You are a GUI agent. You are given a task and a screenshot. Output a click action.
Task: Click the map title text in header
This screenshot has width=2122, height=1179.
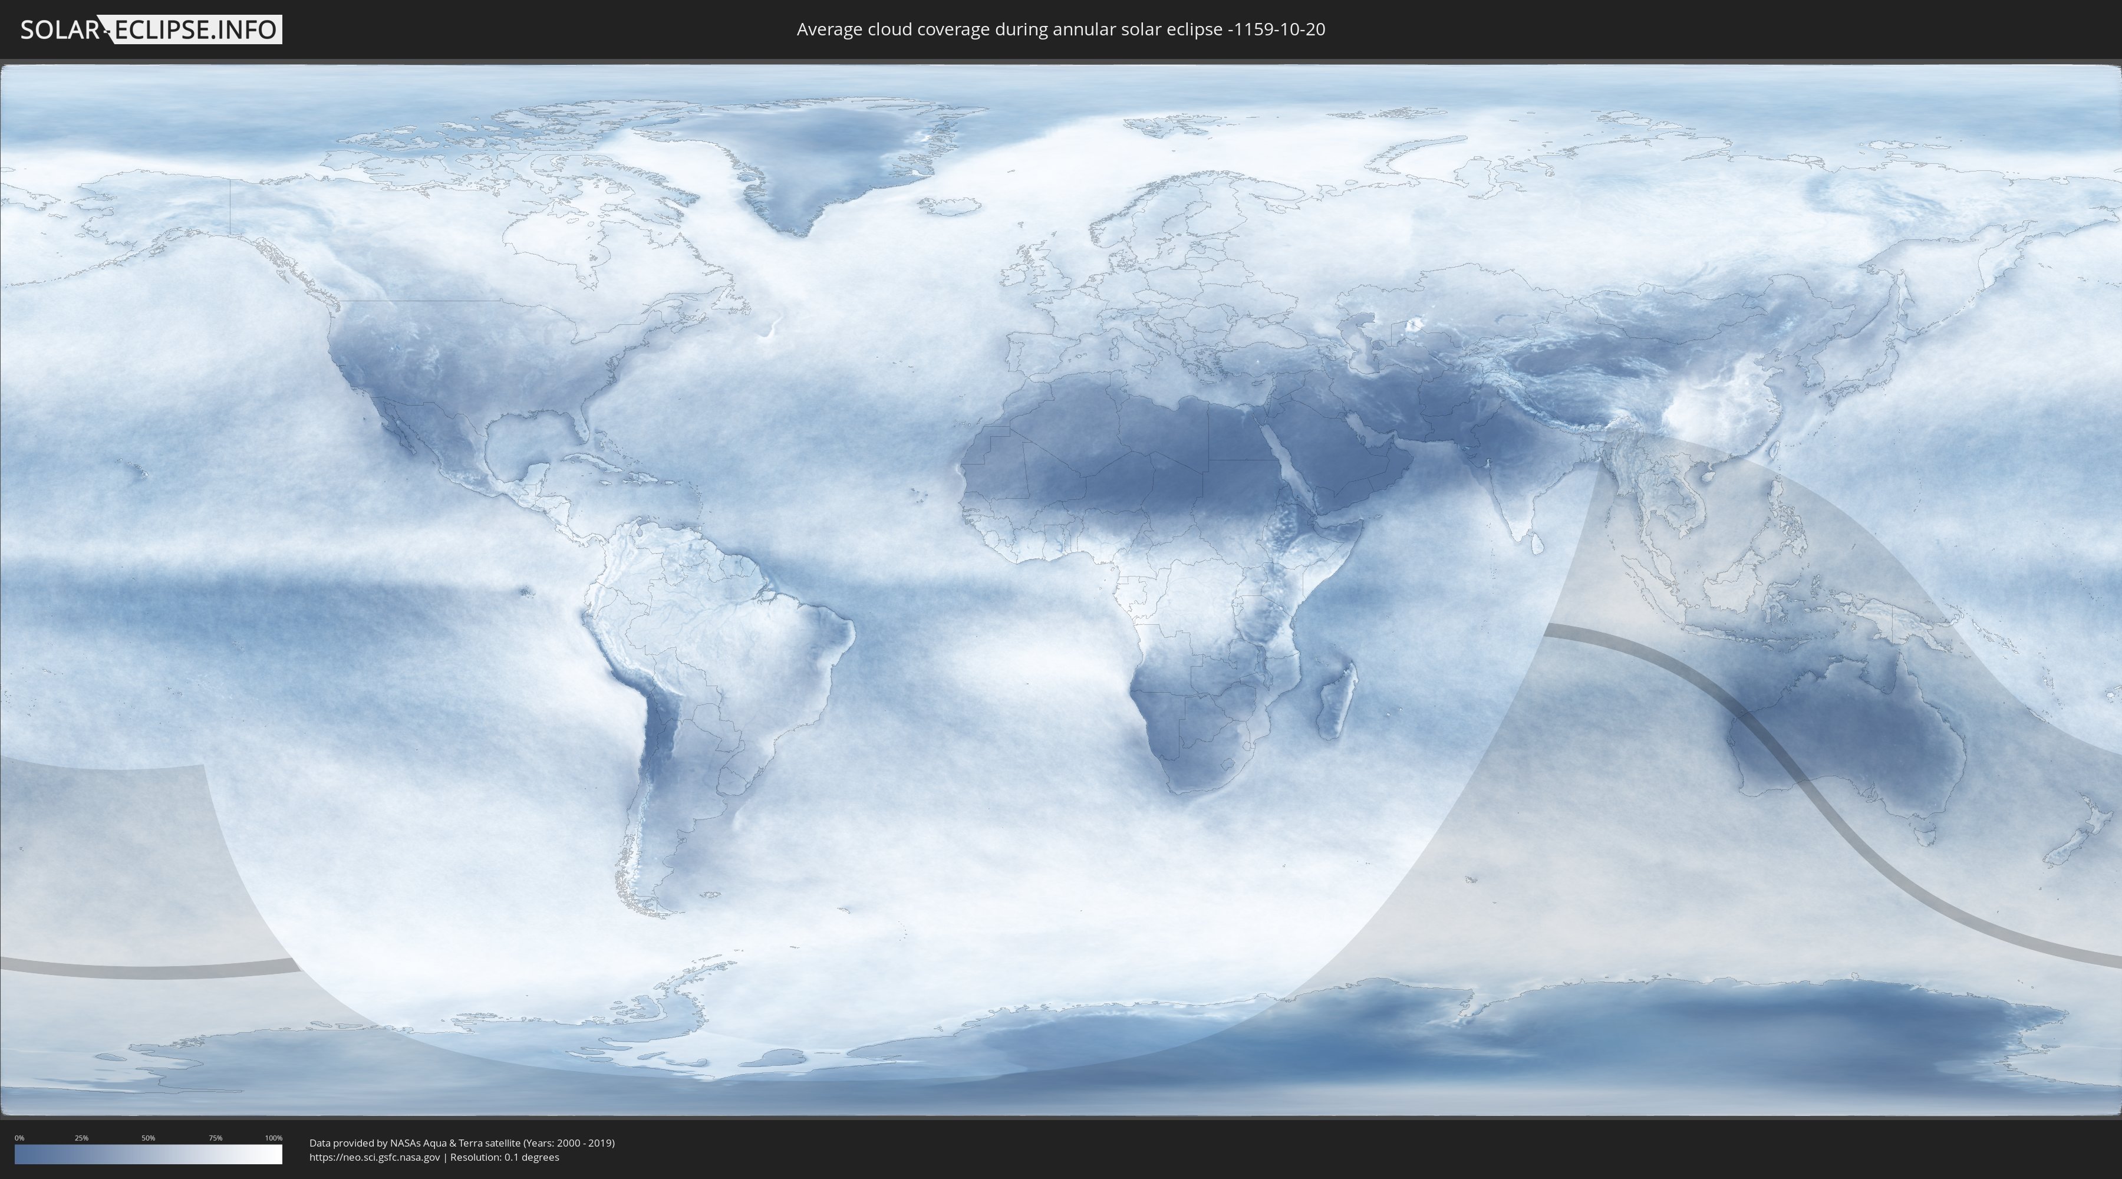click(1060, 29)
